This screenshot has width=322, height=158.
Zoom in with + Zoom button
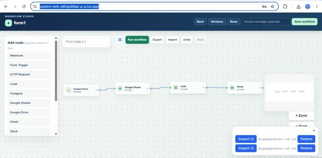point(302,116)
